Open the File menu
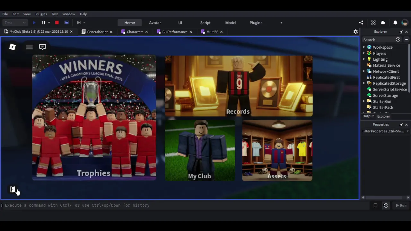The width and height of the screenshot is (411, 231). click(5, 14)
